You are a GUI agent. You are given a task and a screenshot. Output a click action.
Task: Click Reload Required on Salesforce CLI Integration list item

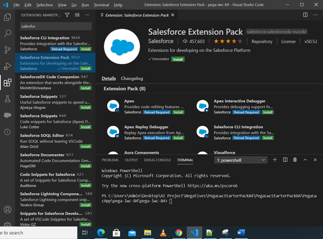(x=64, y=49)
